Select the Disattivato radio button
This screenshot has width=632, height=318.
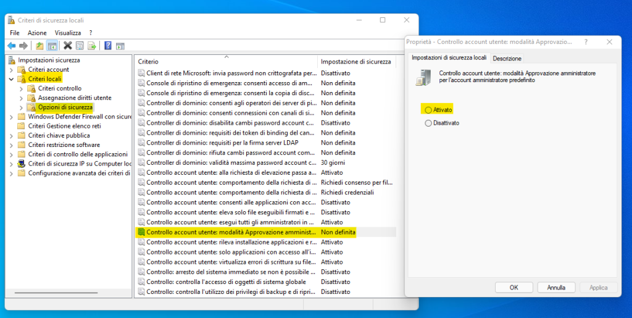point(428,123)
